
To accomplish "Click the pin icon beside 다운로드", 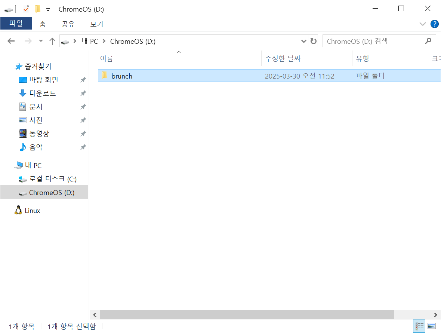I will coord(83,93).
